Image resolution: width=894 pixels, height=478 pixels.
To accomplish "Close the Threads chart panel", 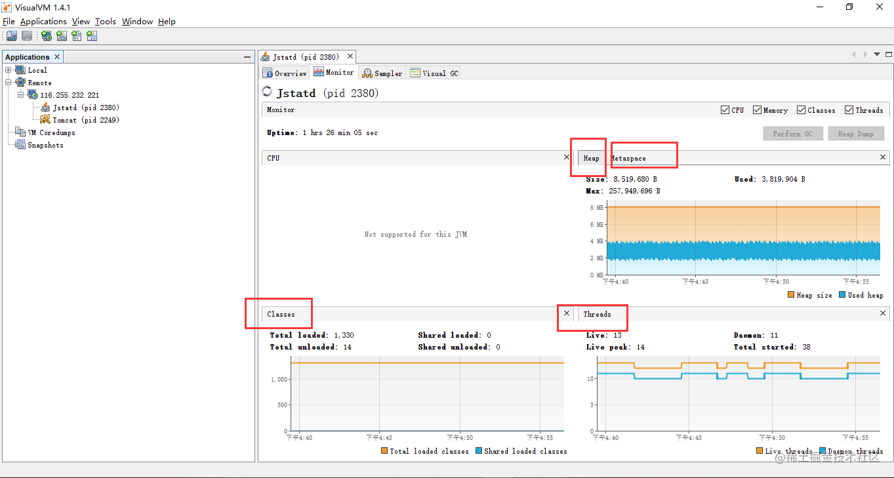I will [x=883, y=313].
